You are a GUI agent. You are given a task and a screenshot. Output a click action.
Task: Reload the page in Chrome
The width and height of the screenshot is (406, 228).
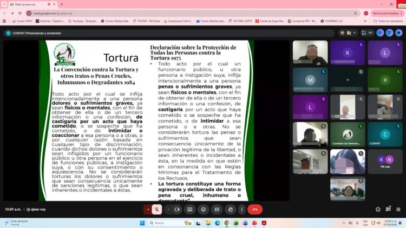coord(20,13)
